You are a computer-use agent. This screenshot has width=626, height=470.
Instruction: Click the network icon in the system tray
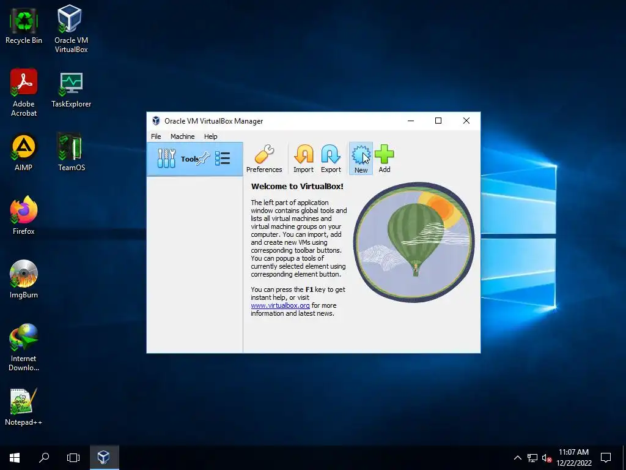532,458
